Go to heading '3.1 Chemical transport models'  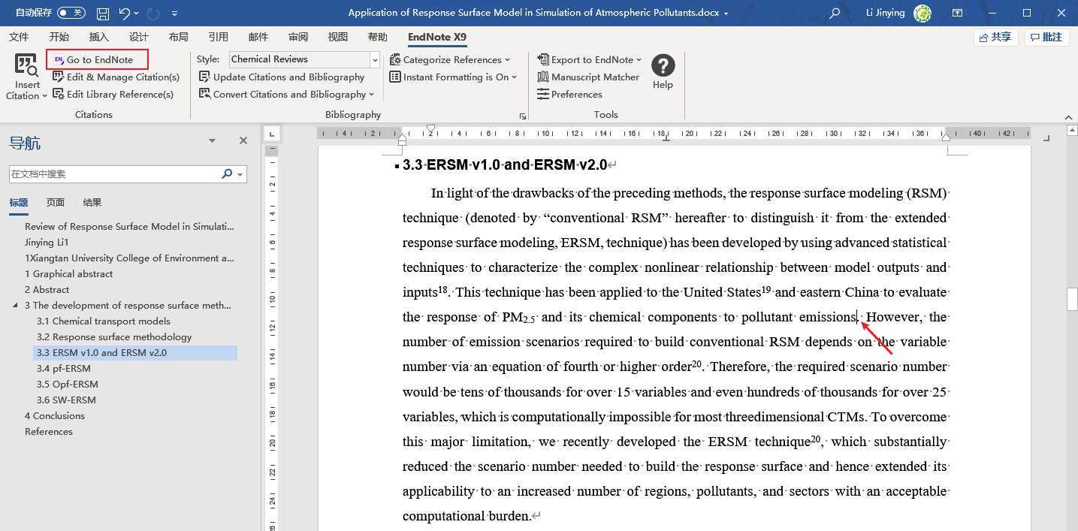point(104,321)
